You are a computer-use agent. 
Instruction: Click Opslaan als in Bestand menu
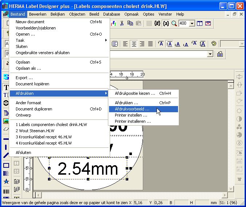[28, 68]
